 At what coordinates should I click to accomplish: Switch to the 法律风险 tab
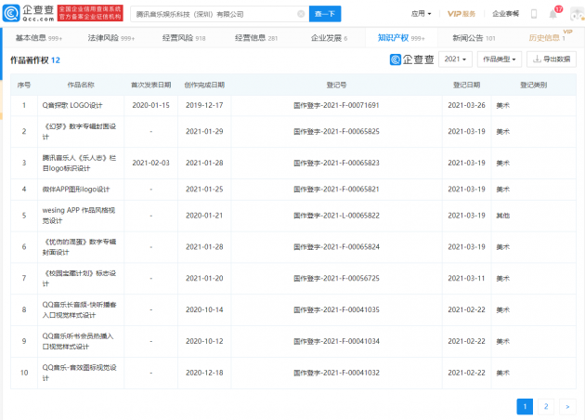point(111,38)
